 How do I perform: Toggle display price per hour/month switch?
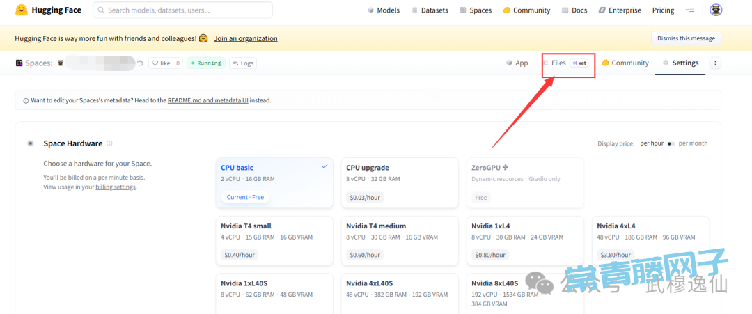671,143
